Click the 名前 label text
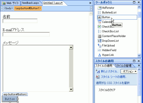 6,17
